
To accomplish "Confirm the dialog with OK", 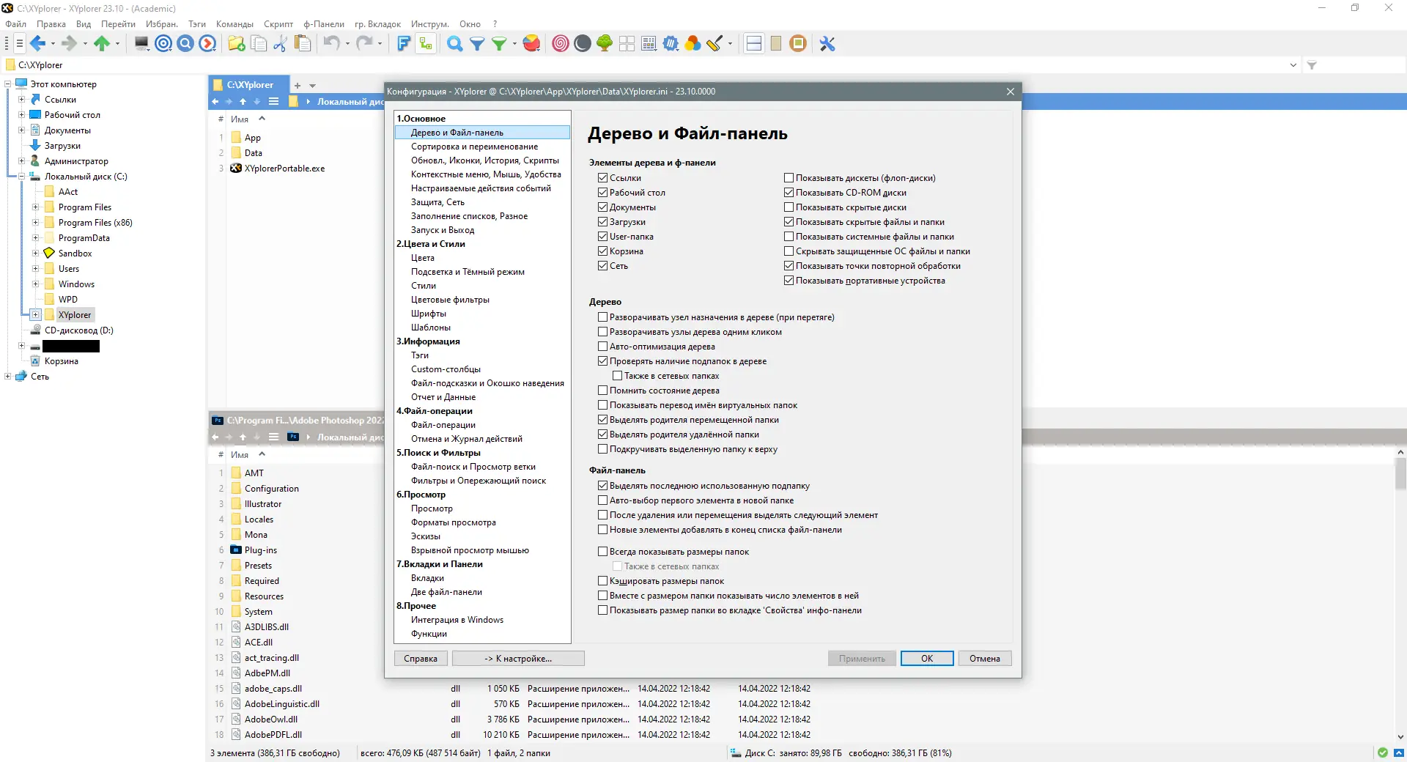I will (x=927, y=659).
